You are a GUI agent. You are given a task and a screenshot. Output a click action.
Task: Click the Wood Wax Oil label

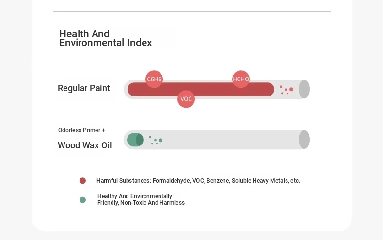click(x=85, y=145)
